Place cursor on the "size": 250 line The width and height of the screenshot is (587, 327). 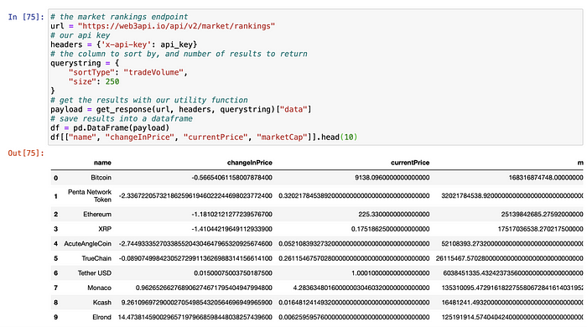pos(94,81)
